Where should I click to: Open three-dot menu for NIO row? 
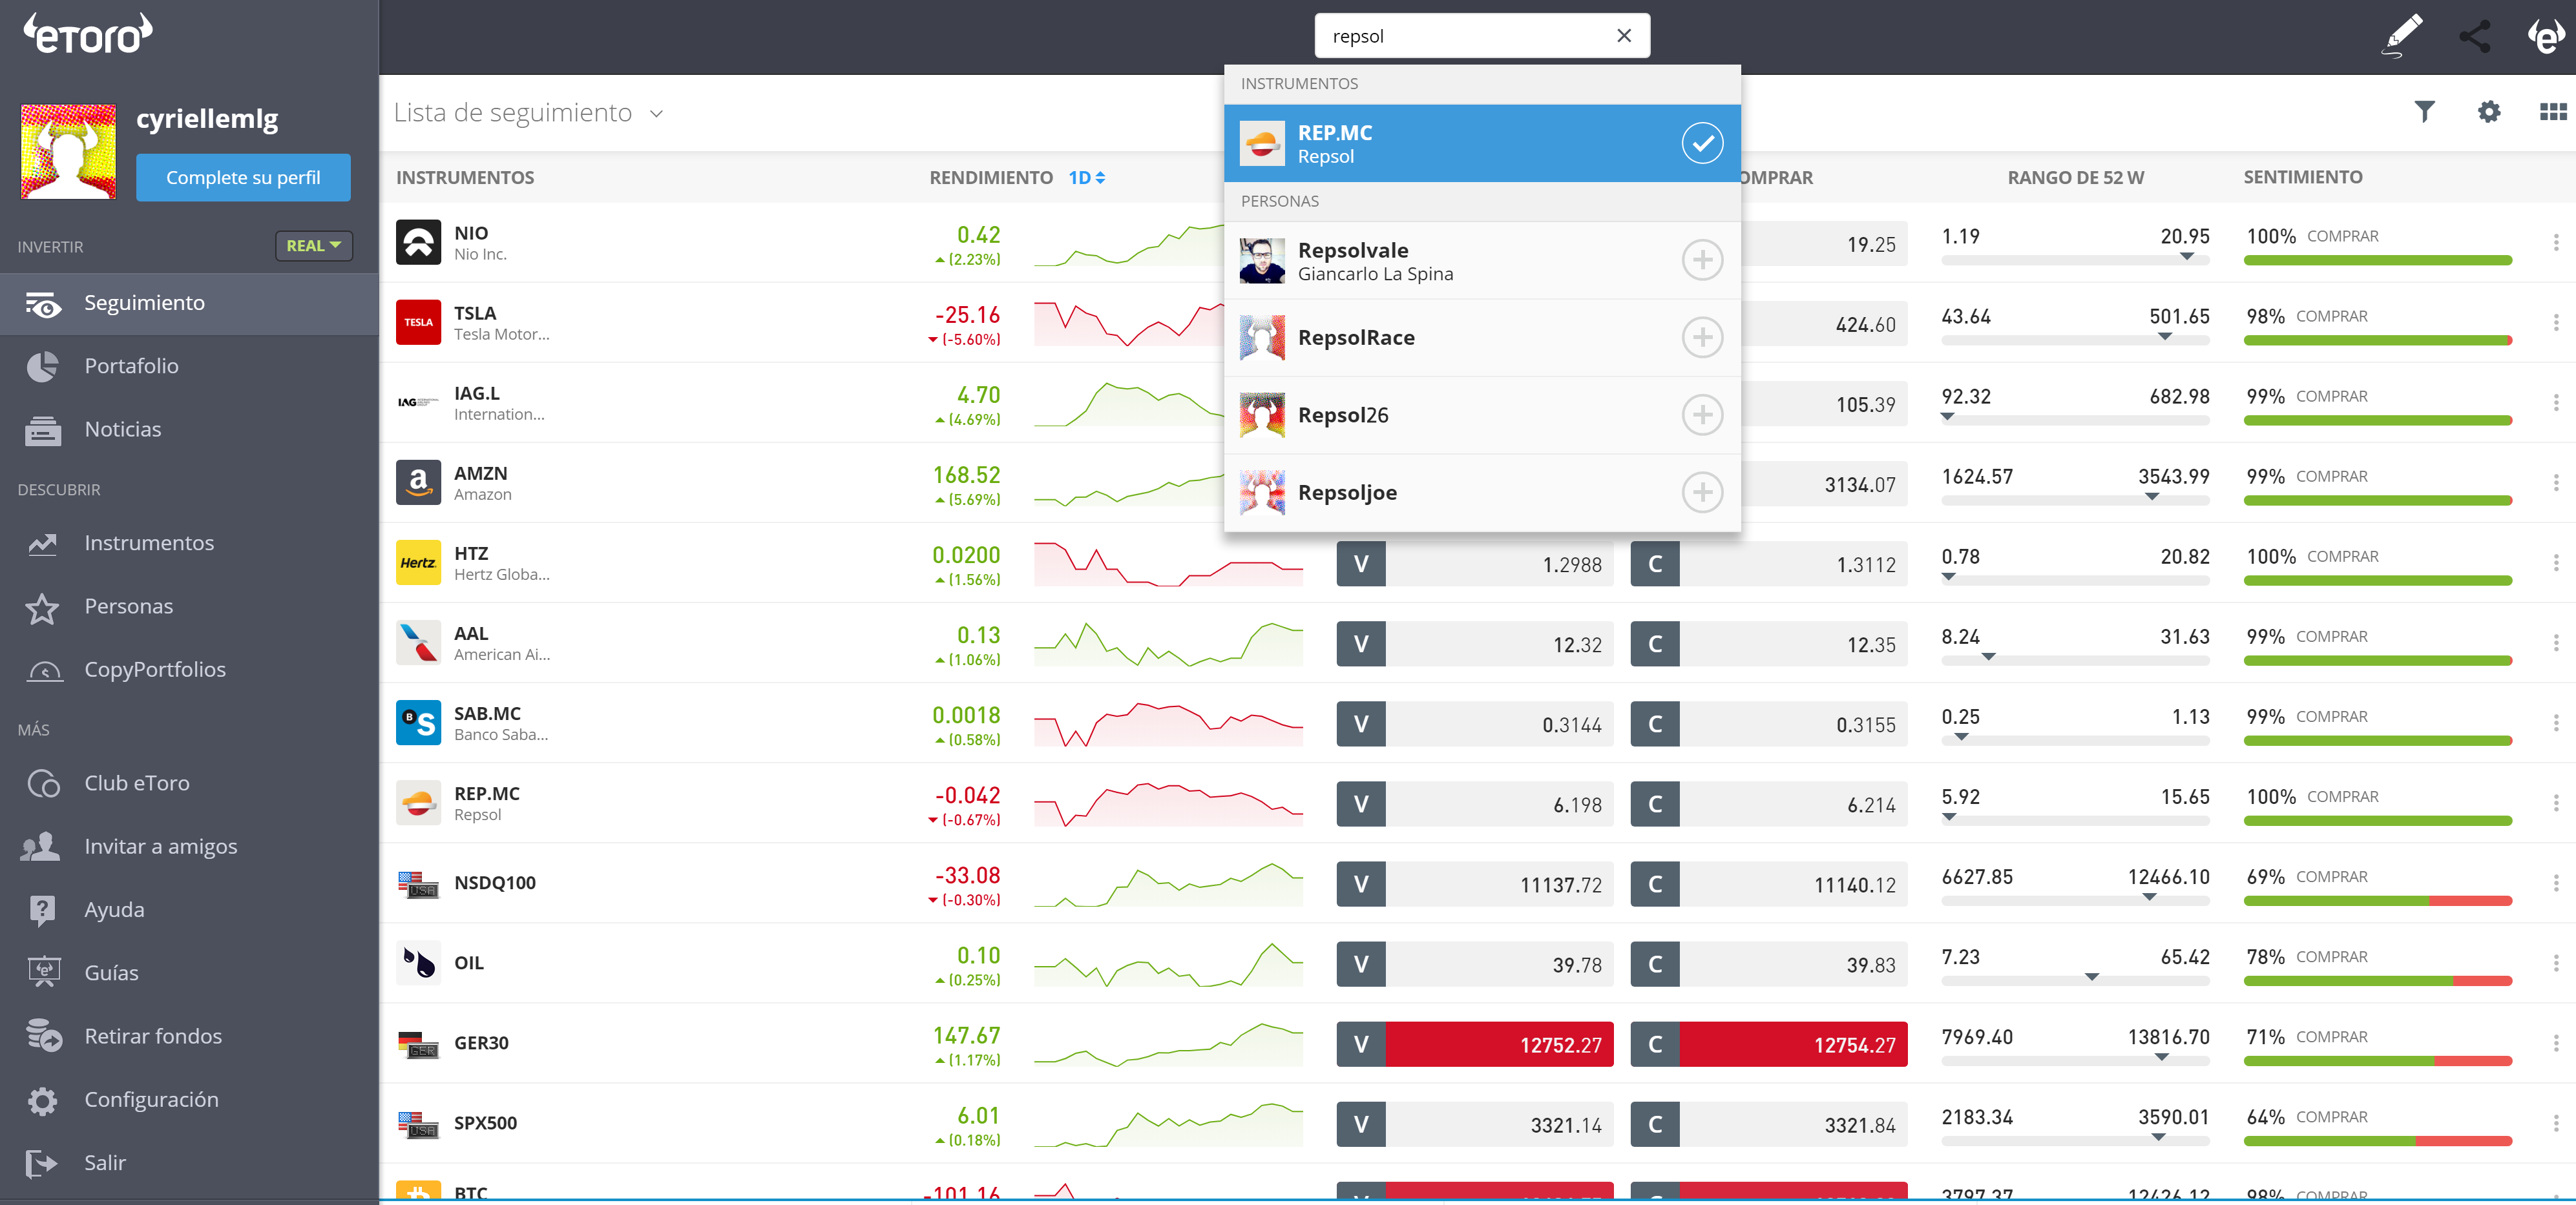(x=2555, y=243)
